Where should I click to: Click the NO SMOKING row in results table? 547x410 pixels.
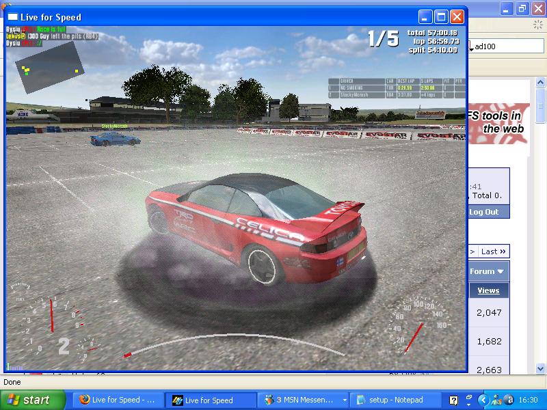click(x=397, y=88)
